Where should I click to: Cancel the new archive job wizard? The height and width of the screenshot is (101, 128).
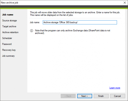[118, 96]
